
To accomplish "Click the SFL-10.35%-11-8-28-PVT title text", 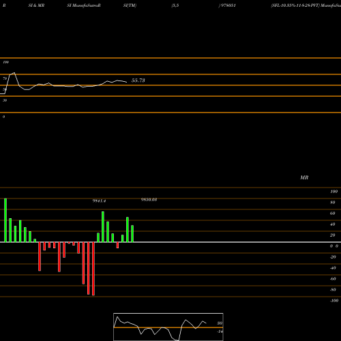I will pos(295,5).
